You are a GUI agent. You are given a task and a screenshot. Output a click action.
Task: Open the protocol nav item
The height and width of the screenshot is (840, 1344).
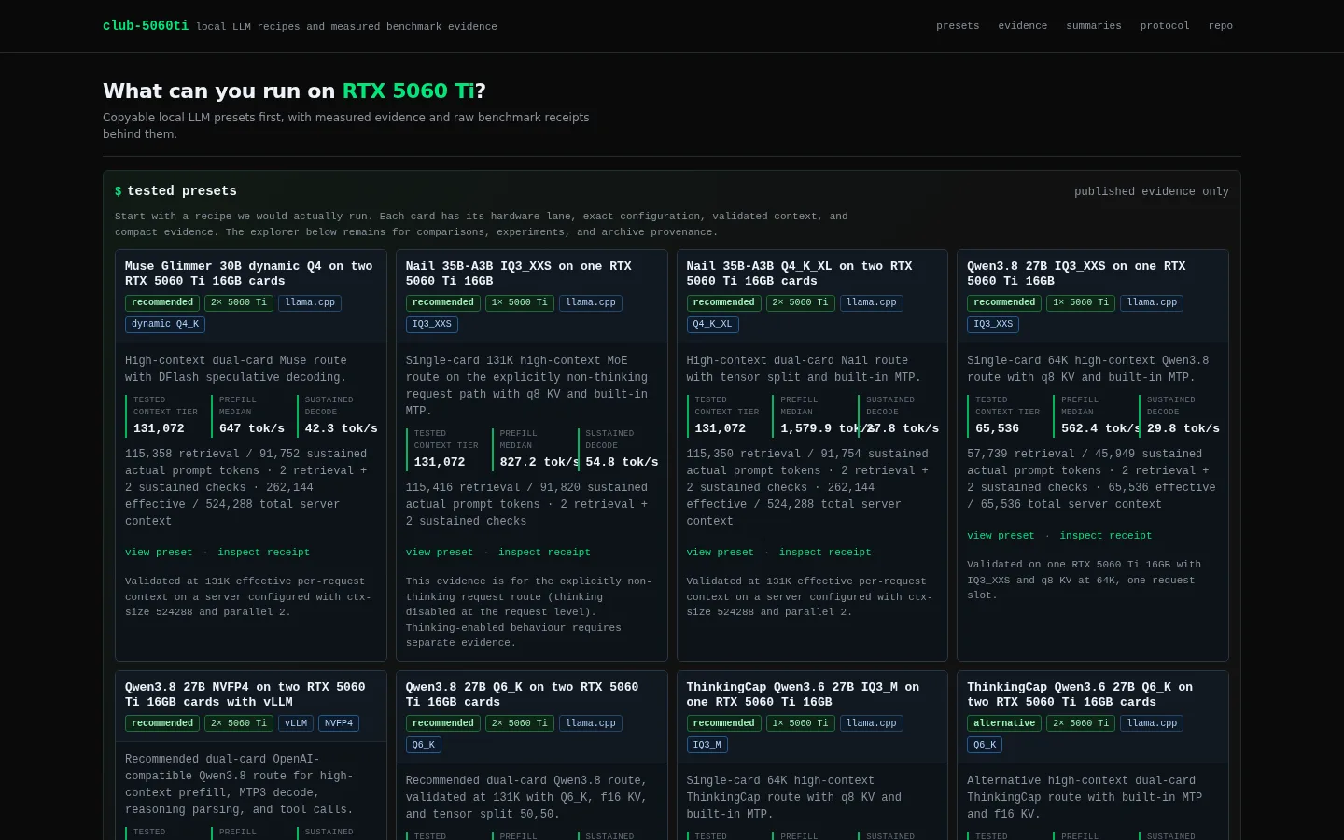tap(1165, 26)
